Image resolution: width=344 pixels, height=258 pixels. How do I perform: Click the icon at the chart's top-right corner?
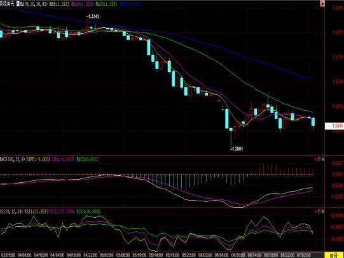(322, 4)
